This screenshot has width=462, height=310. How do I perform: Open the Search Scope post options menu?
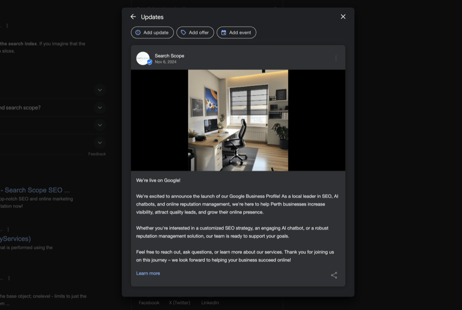click(x=336, y=59)
